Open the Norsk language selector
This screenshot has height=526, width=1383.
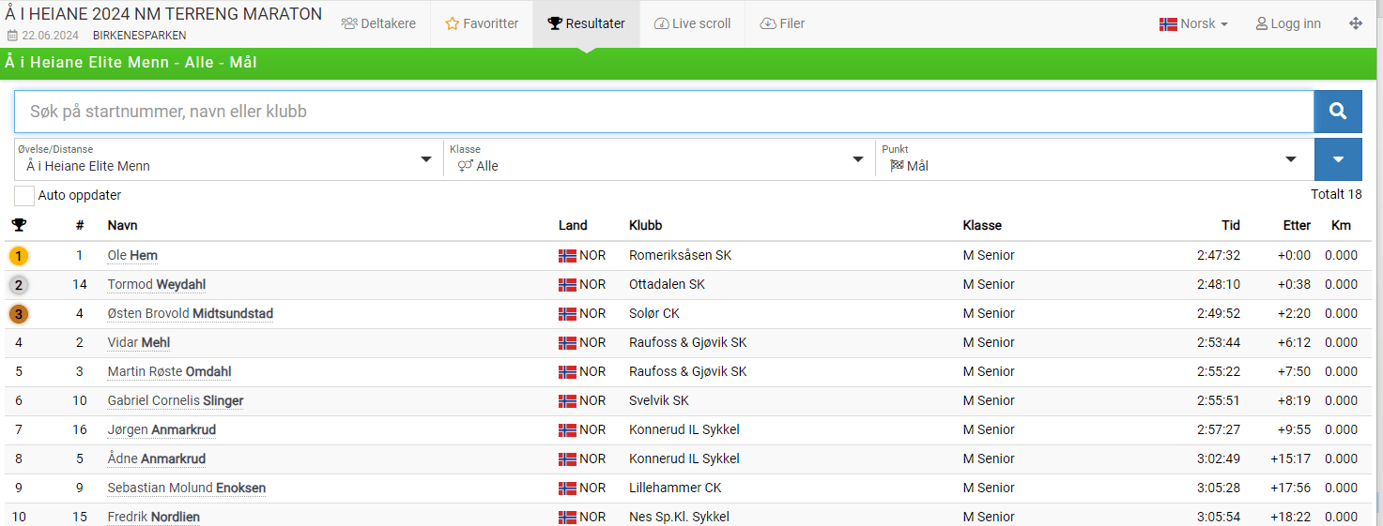click(x=1193, y=23)
